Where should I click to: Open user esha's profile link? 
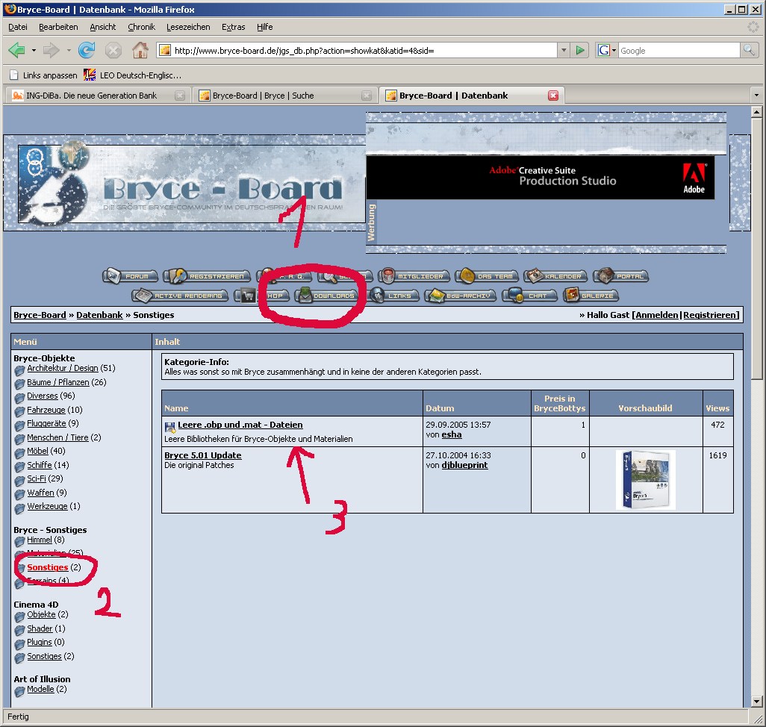pos(452,434)
